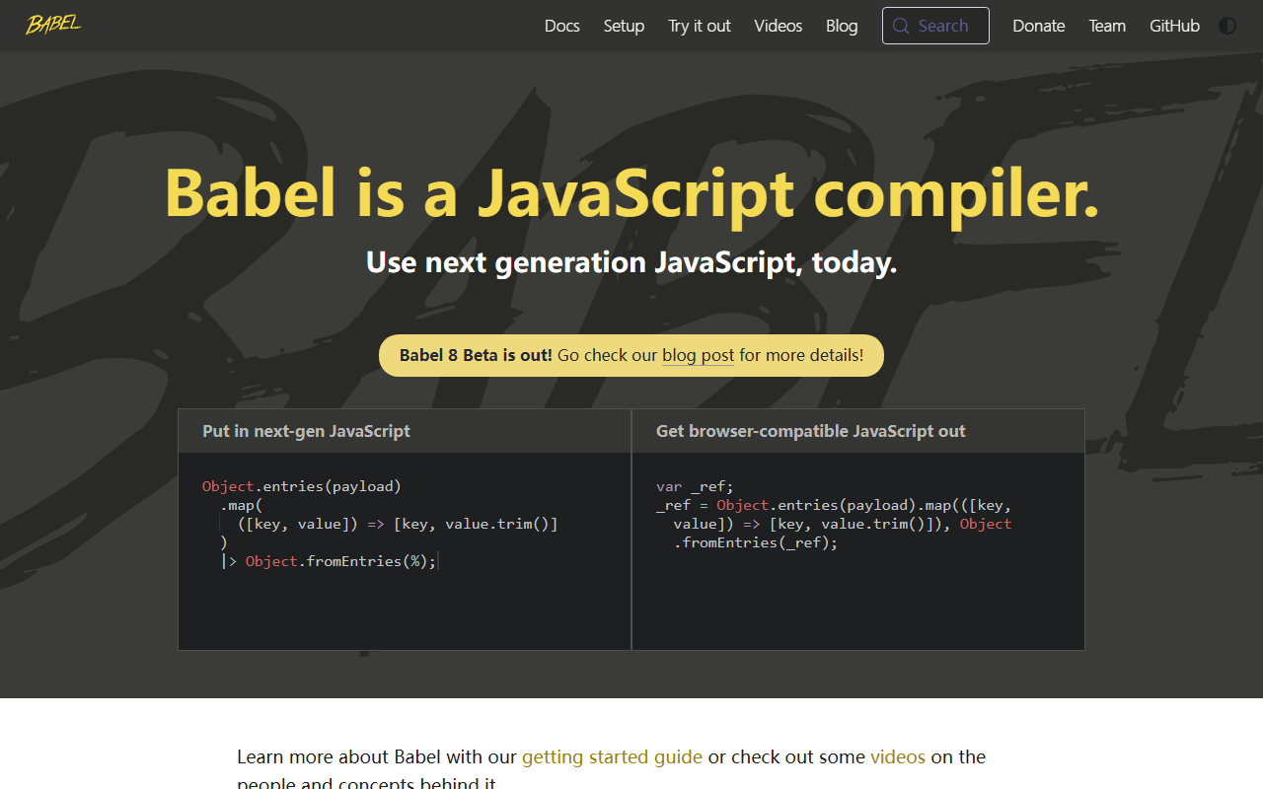Click the Search input field
Viewport: 1263px width, 789px height.
click(x=935, y=26)
